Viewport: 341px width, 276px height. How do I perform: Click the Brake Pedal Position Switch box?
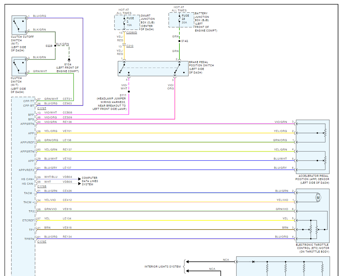153,69
